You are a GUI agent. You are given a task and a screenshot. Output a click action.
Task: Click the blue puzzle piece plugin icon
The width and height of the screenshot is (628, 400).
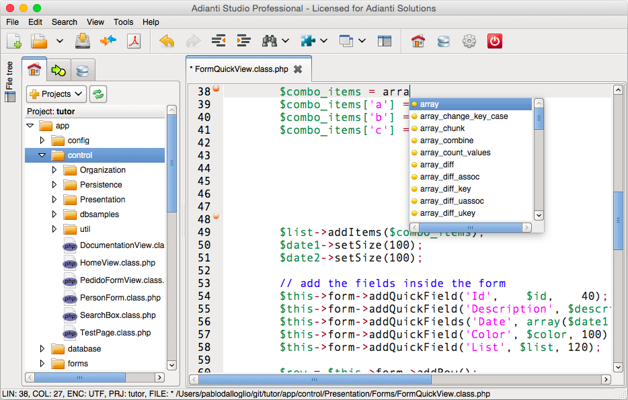pyautogui.click(x=308, y=41)
